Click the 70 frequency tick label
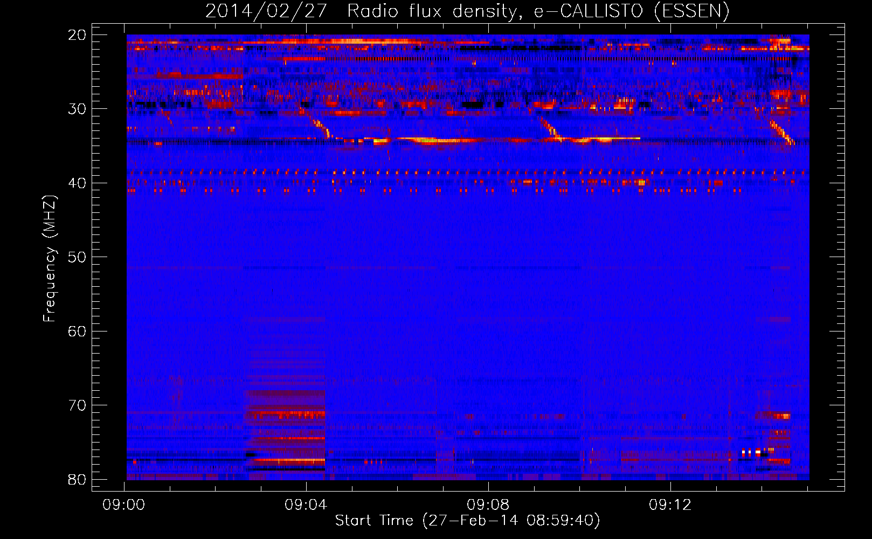Screen dimensions: 872x539 pyautogui.click(x=77, y=405)
